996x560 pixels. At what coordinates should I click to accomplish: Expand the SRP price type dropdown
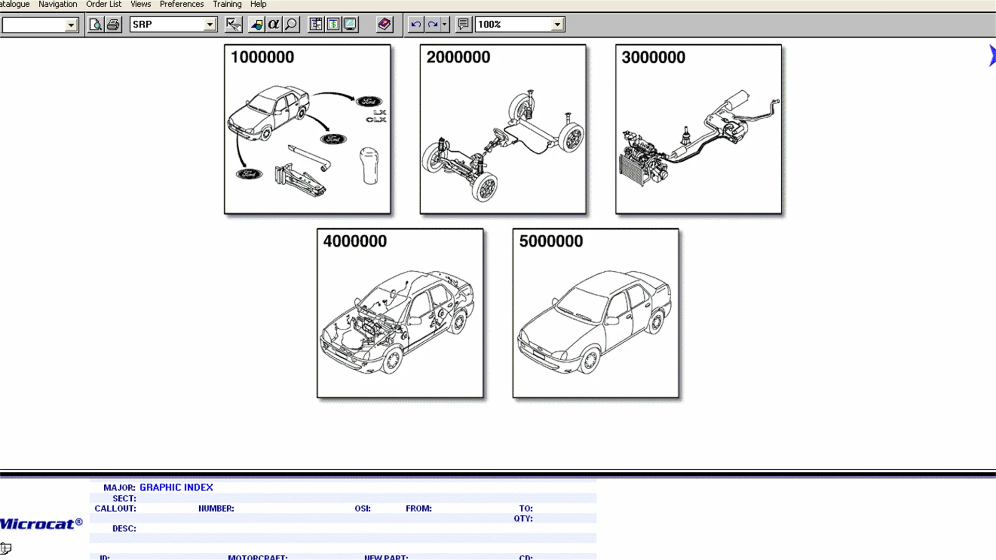[210, 24]
